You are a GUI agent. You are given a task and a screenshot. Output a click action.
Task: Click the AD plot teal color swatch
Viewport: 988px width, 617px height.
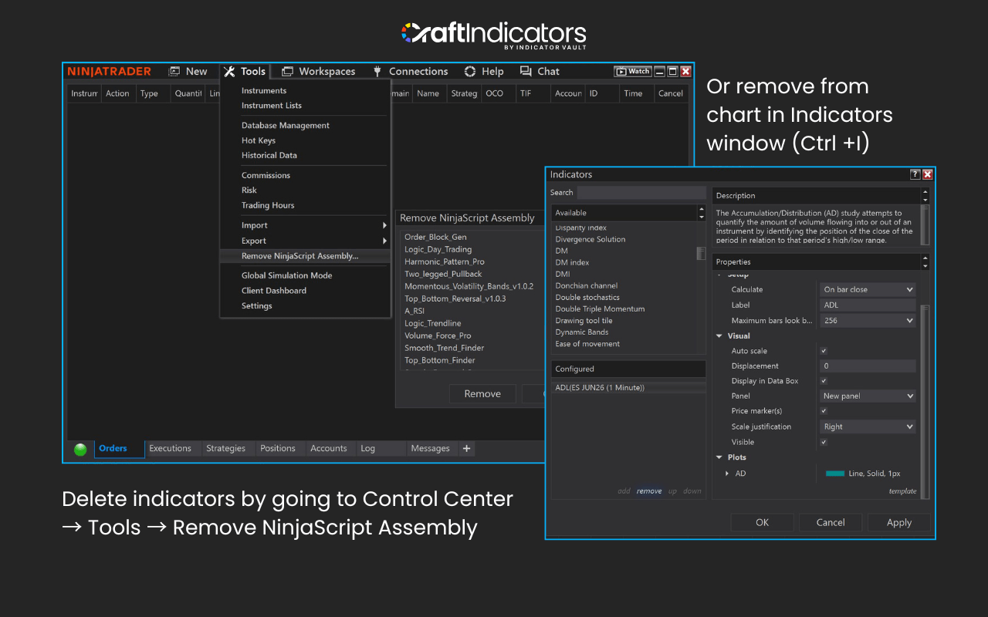pyautogui.click(x=834, y=474)
